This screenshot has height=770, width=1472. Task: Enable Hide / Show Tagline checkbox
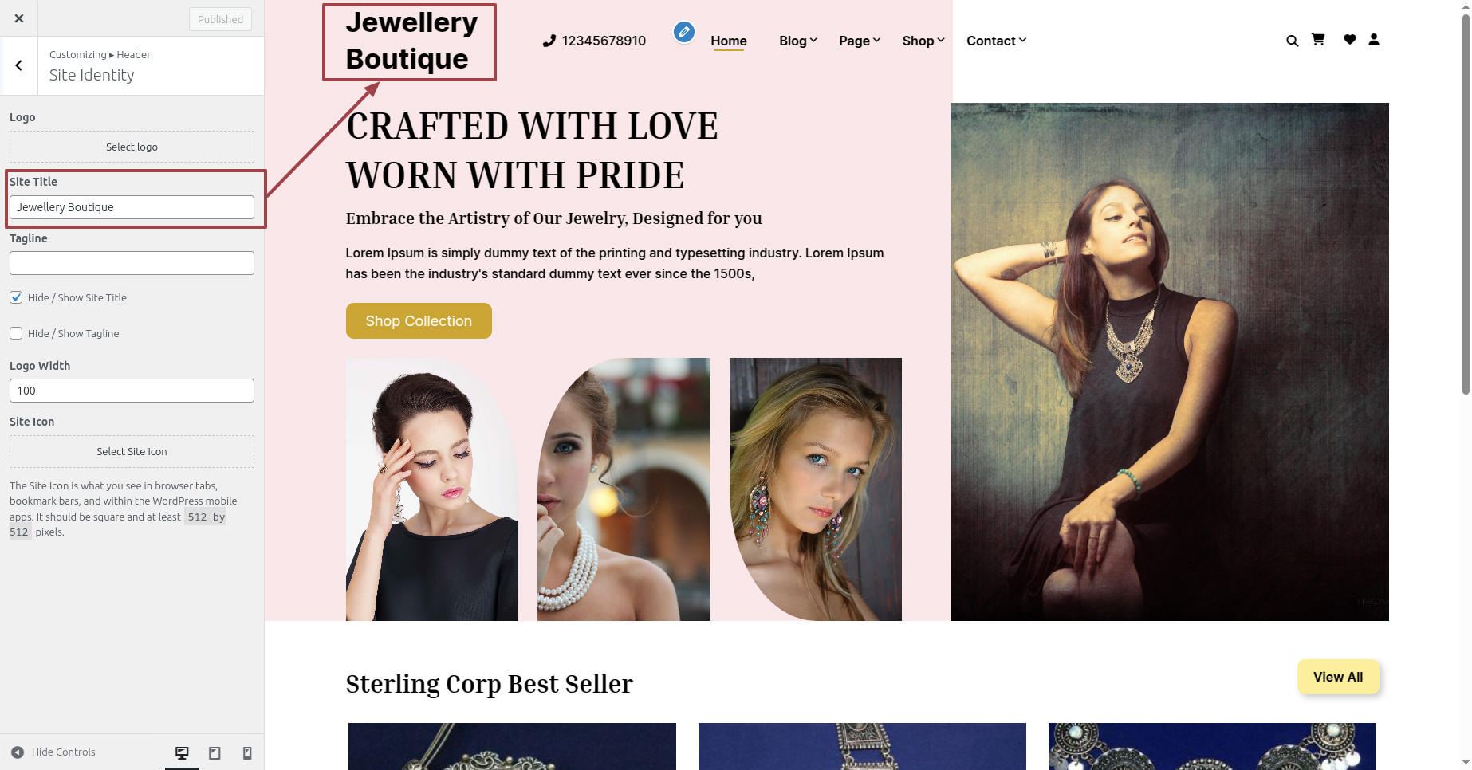tap(16, 333)
